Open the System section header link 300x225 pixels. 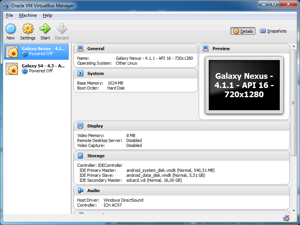[95, 73]
